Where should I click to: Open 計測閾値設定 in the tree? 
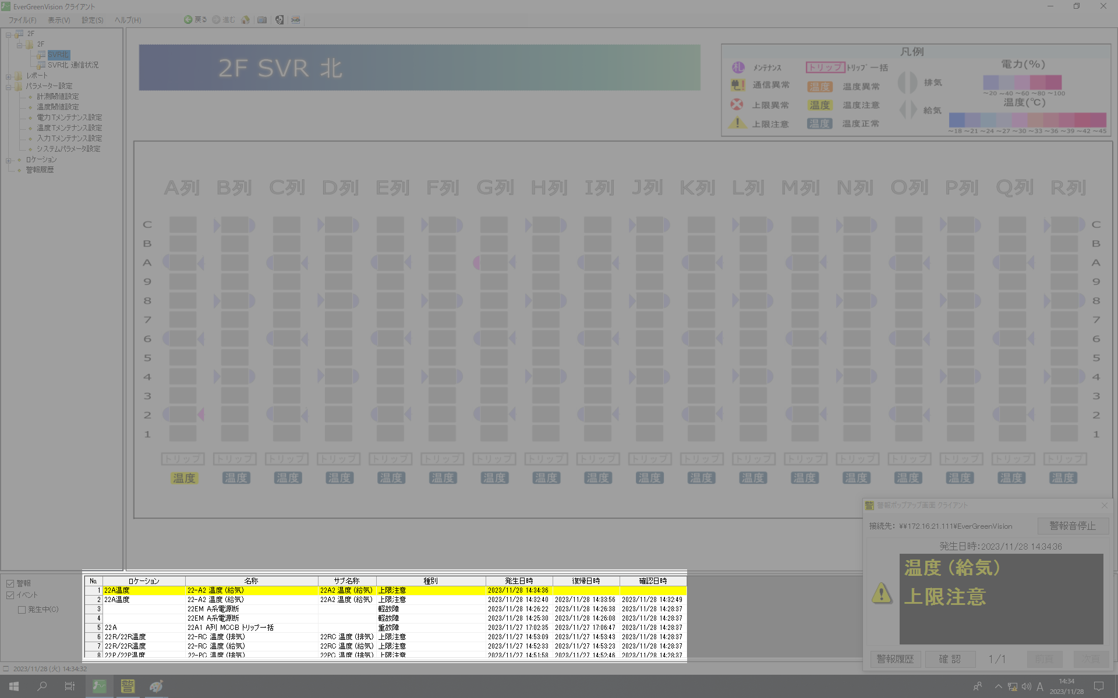[x=58, y=97]
